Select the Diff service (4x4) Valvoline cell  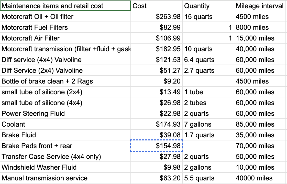pos(65,60)
